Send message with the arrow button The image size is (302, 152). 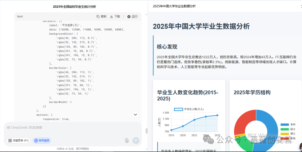click(136, 141)
